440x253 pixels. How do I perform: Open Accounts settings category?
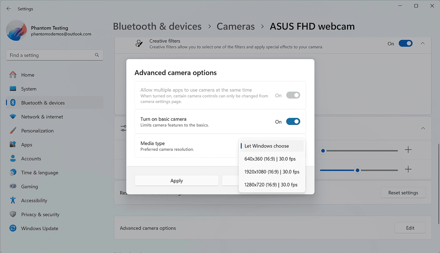[x=55, y=158]
